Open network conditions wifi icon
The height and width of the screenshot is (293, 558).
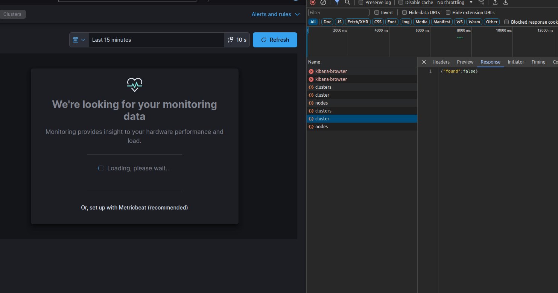pos(481,2)
